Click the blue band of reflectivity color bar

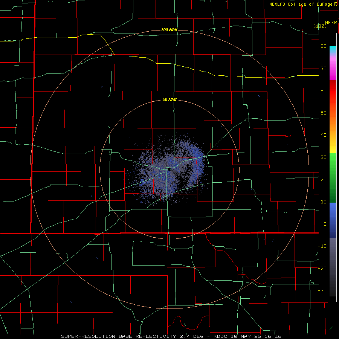(x=333, y=220)
